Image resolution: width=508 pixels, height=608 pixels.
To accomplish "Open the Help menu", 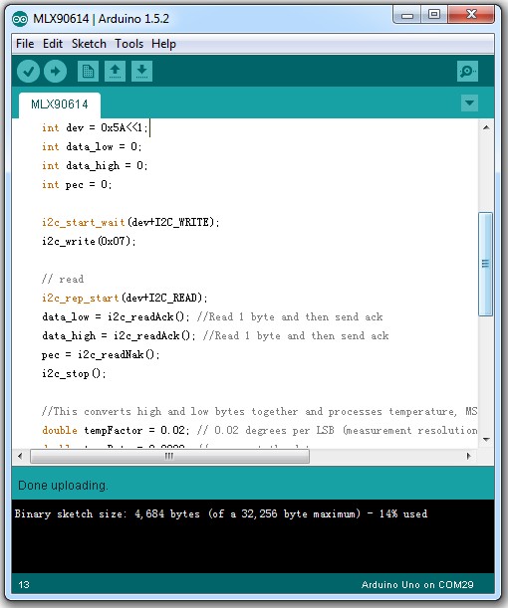I will (163, 44).
